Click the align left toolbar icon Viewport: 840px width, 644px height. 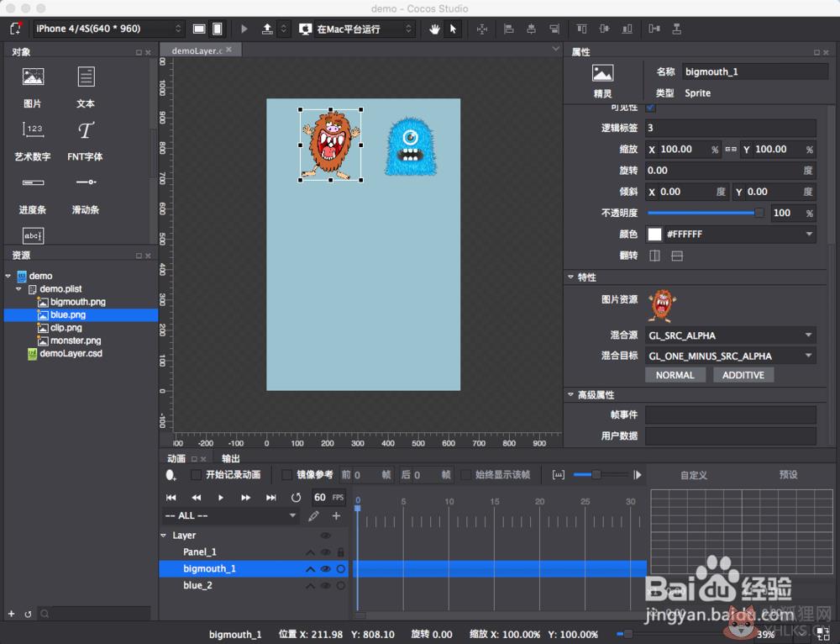pos(509,29)
